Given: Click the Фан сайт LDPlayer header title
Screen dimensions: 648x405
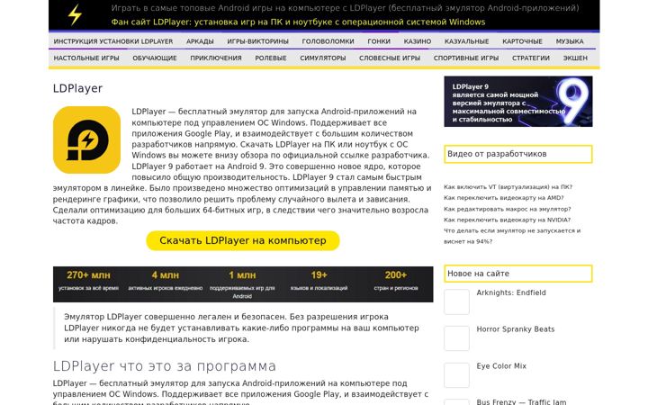Looking at the screenshot, I should (x=298, y=22).
